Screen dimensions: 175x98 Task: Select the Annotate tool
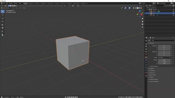[2, 32]
